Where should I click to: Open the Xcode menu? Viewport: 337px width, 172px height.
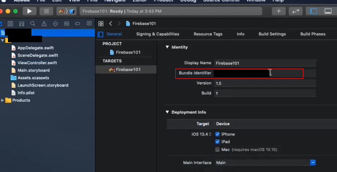[x=22, y=1]
